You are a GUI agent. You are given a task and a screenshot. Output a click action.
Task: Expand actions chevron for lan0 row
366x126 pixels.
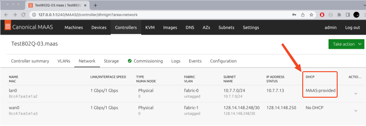click(356, 94)
